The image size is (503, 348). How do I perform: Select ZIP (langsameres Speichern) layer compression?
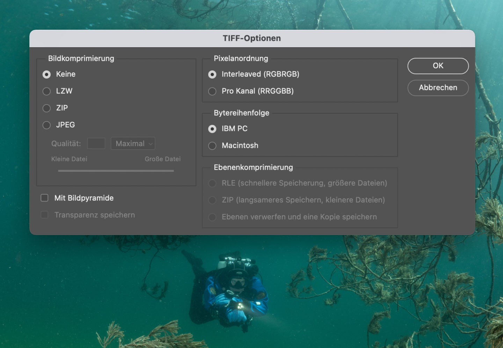point(212,200)
